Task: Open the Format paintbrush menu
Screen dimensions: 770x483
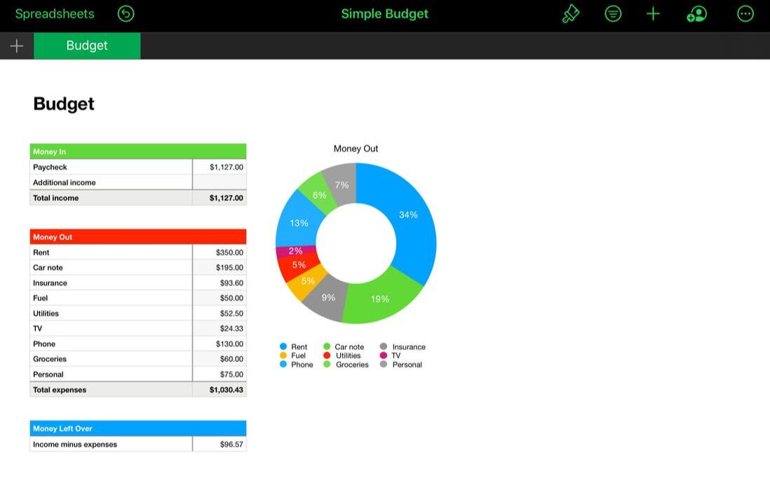Action: coord(571,13)
